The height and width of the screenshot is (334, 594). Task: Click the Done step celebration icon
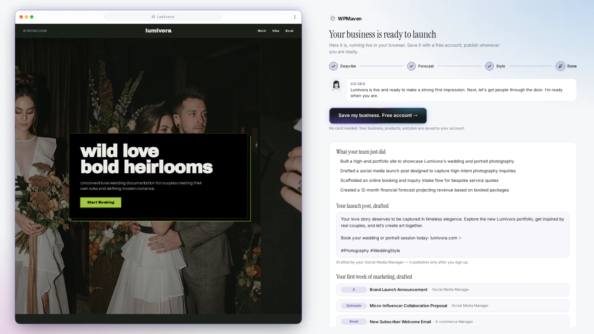click(560, 66)
